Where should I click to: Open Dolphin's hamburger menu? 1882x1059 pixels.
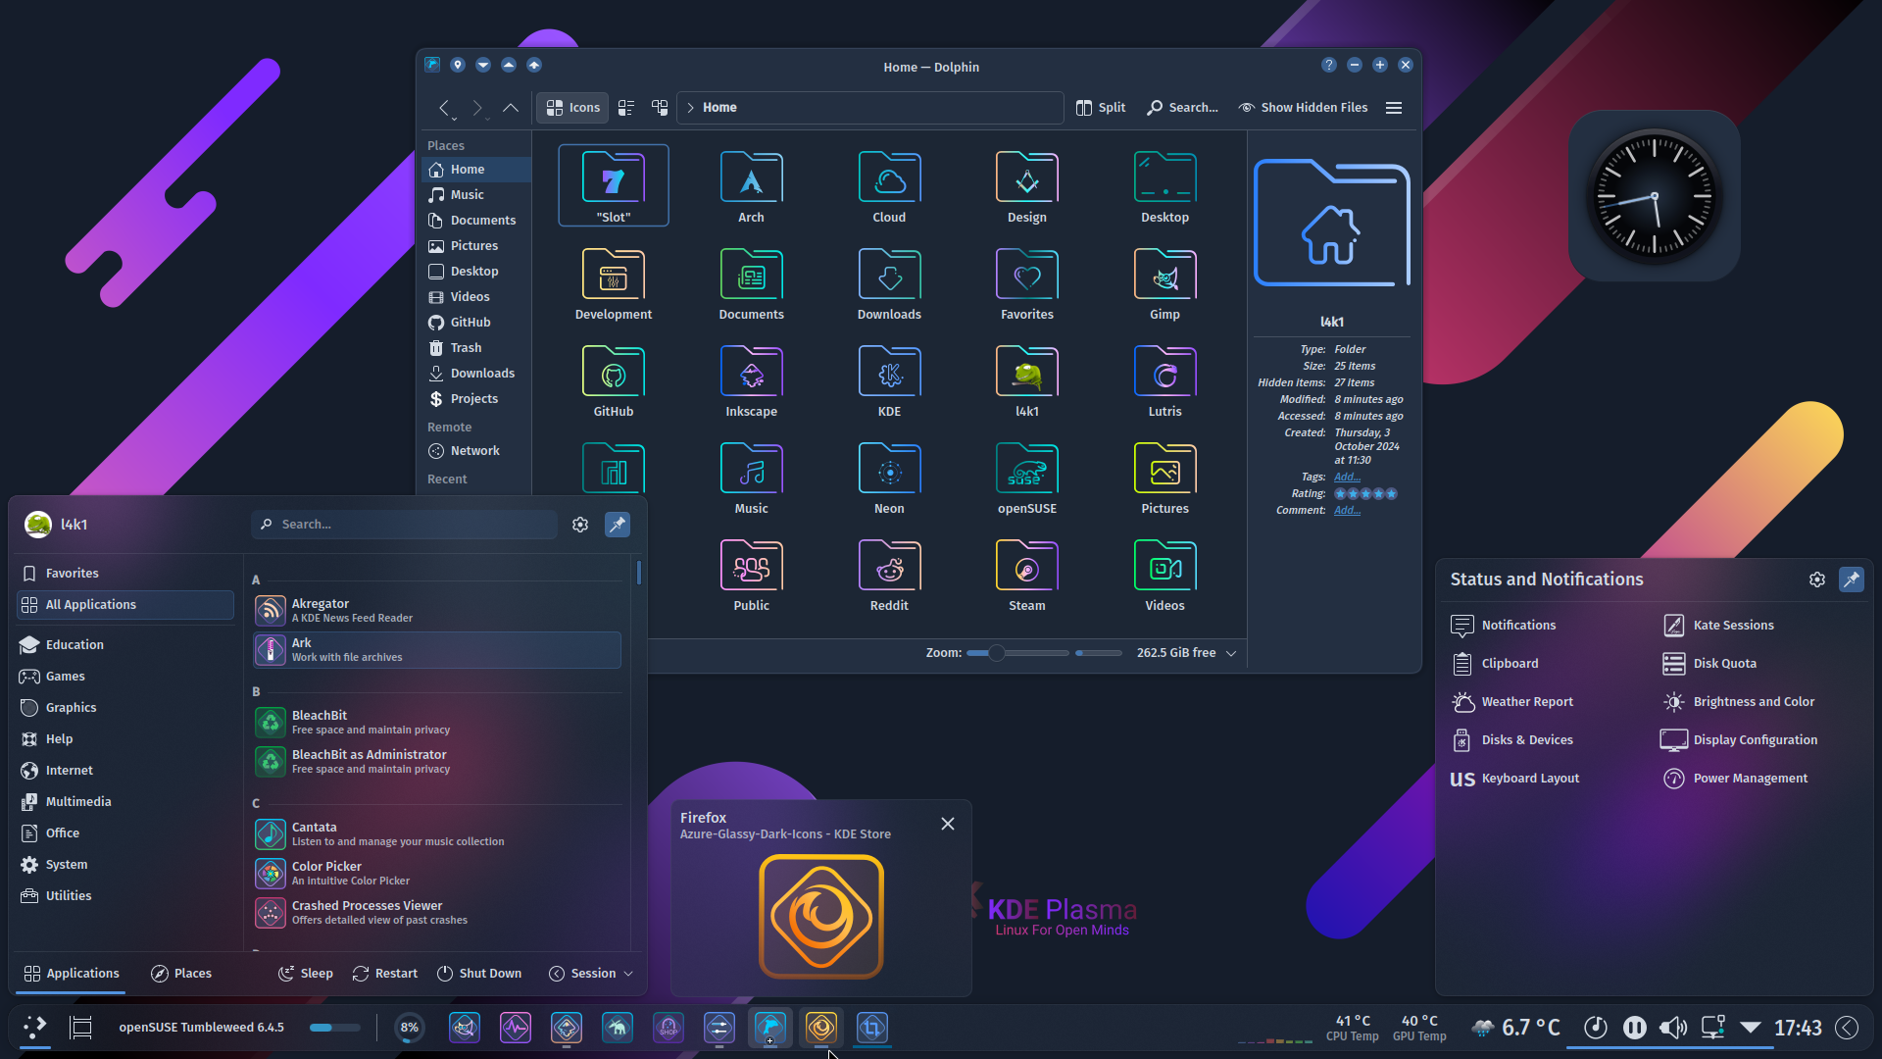coord(1394,108)
